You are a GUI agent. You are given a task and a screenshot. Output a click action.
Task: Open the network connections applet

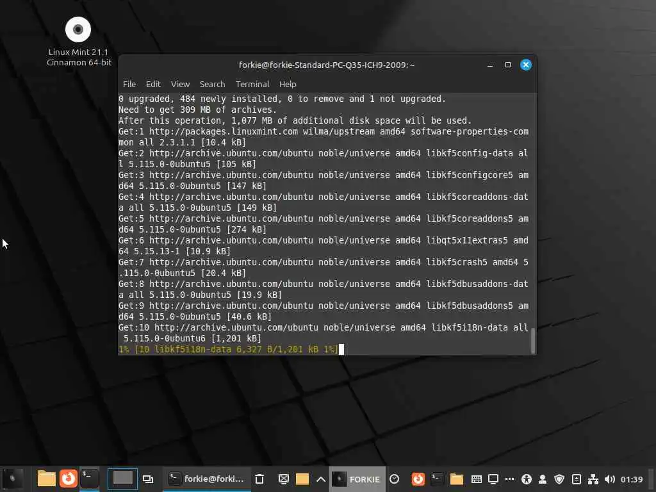point(593,479)
